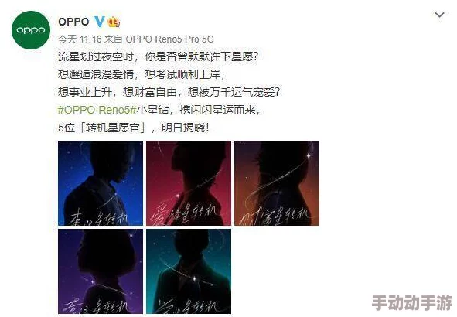The image size is (457, 317).
Task: Click the emoji member badge beside OPPO name
Action: 114,22
